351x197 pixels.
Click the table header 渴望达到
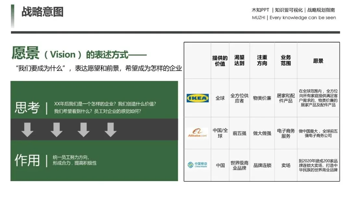coord(239,61)
